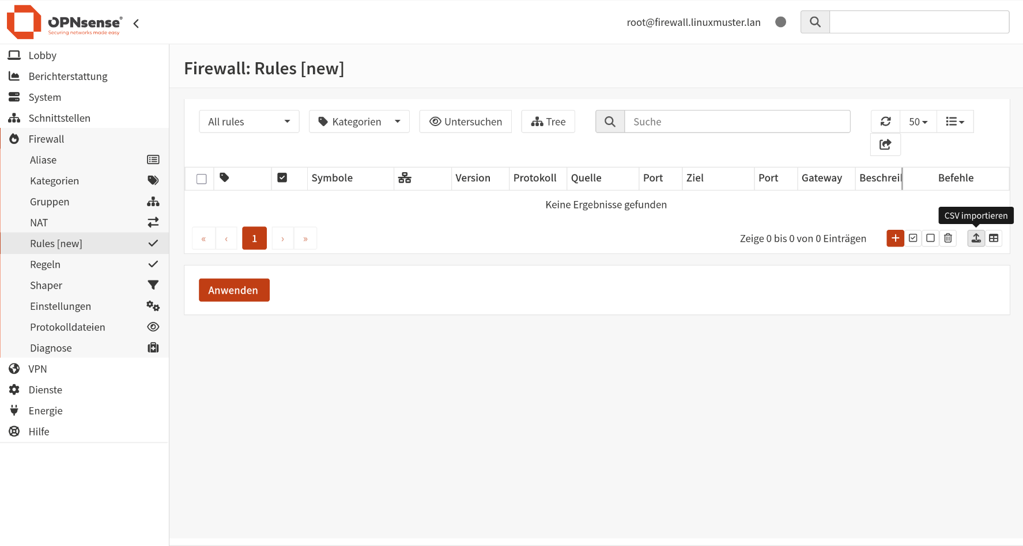
Task: Click the table icon next to CSV import
Action: 994,238
